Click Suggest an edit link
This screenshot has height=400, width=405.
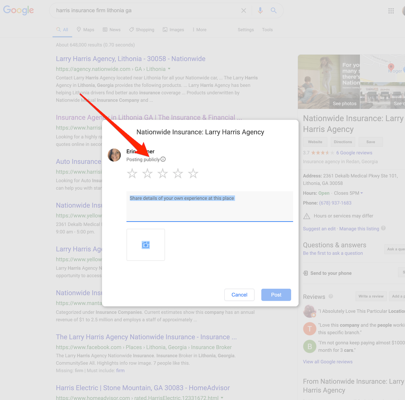point(319,229)
